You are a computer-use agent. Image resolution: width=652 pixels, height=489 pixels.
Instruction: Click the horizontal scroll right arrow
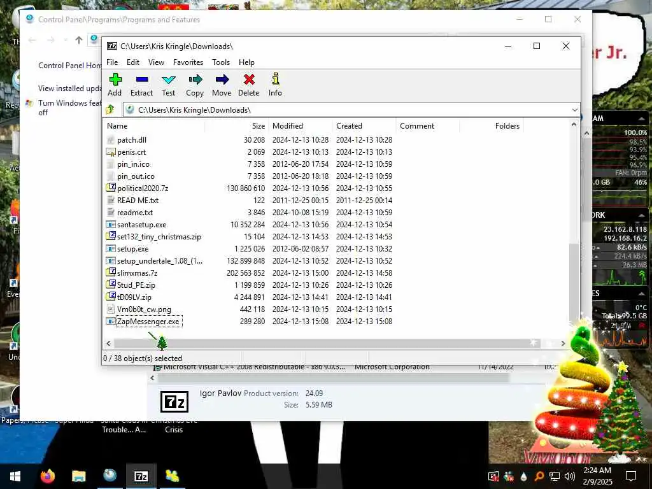click(x=563, y=343)
